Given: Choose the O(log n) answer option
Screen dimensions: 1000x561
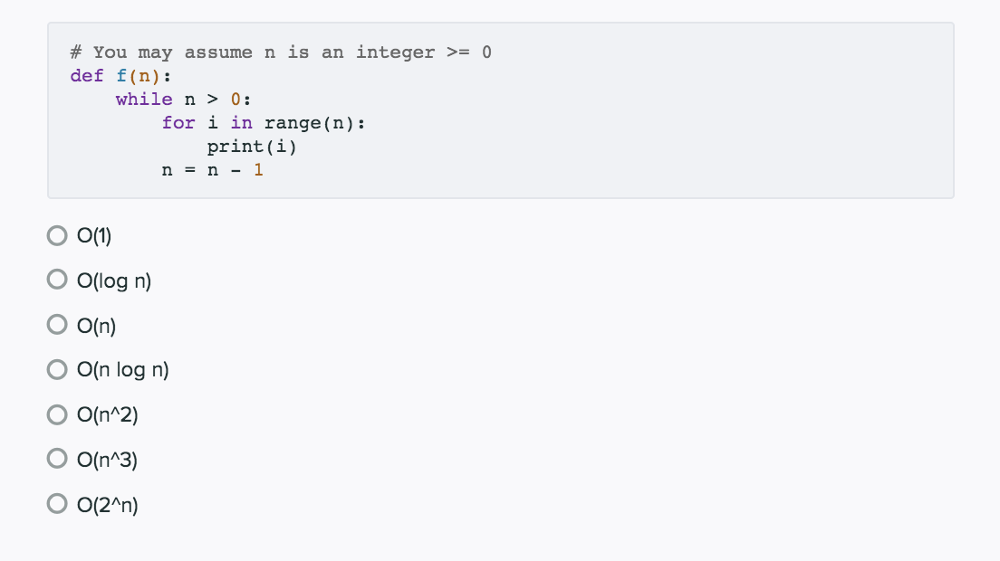Looking at the screenshot, I should click(55, 280).
